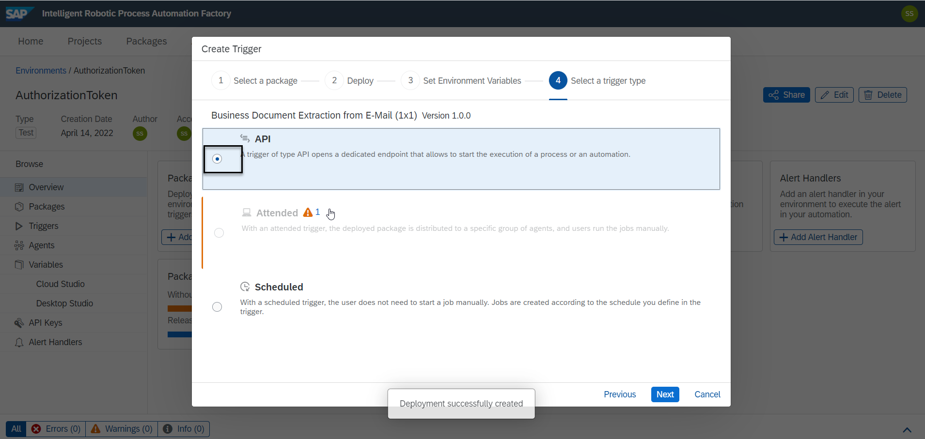Click the Scheduled trigger clock icon
Screen dimensions: 925x439
click(x=245, y=287)
